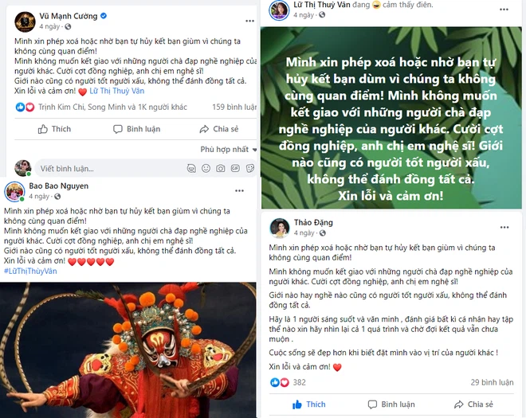The width and height of the screenshot is (526, 418).
Task: Expand the Phù hợp nhất comment sort dropdown
Action: pyautogui.click(x=229, y=149)
